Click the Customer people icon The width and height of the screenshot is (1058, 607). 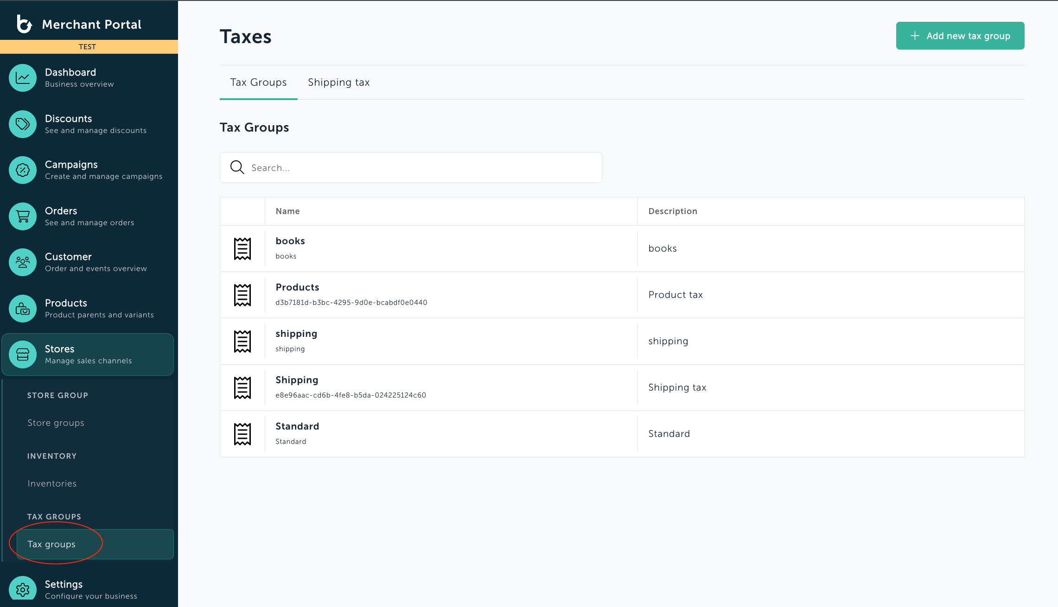[x=23, y=262]
